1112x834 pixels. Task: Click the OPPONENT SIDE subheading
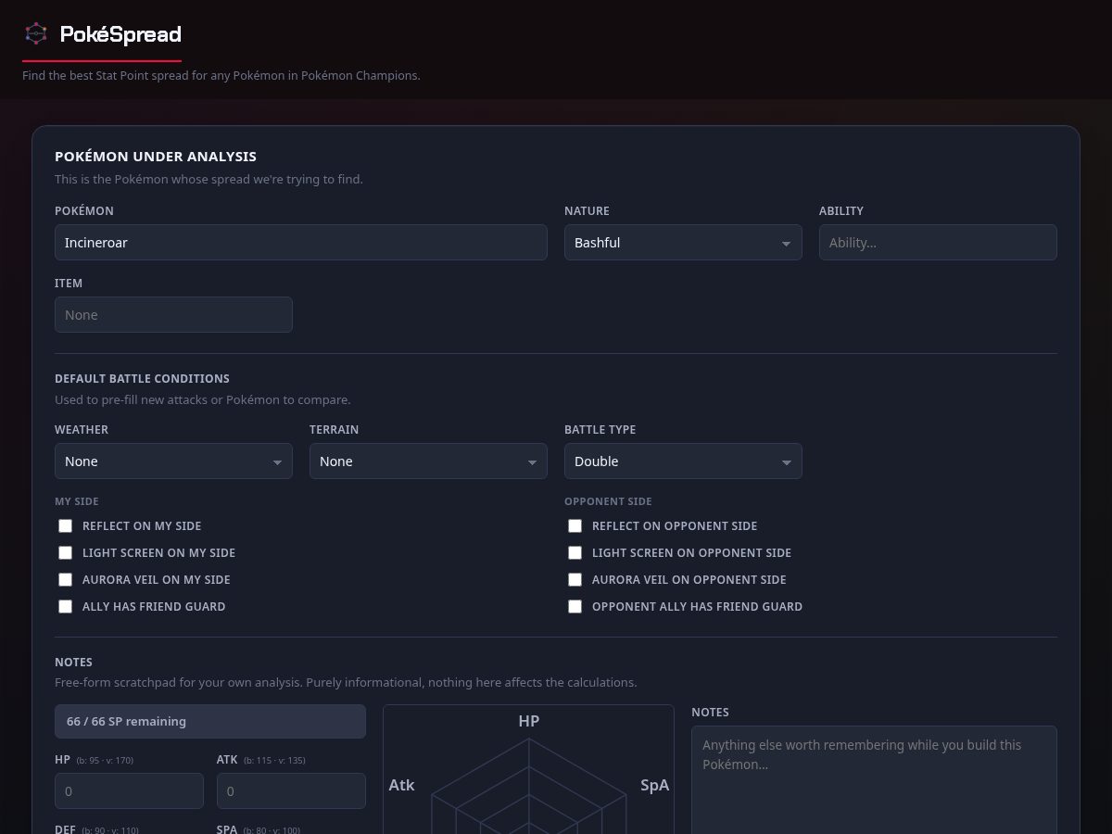(x=608, y=501)
